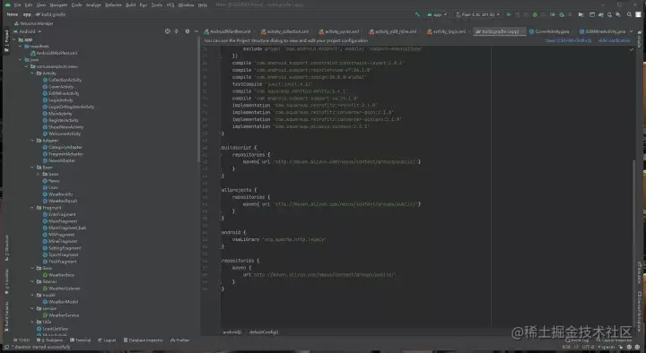Image resolution: width=646 pixels, height=353 pixels.
Task: Expand the Utils package folder
Action: coord(32,322)
